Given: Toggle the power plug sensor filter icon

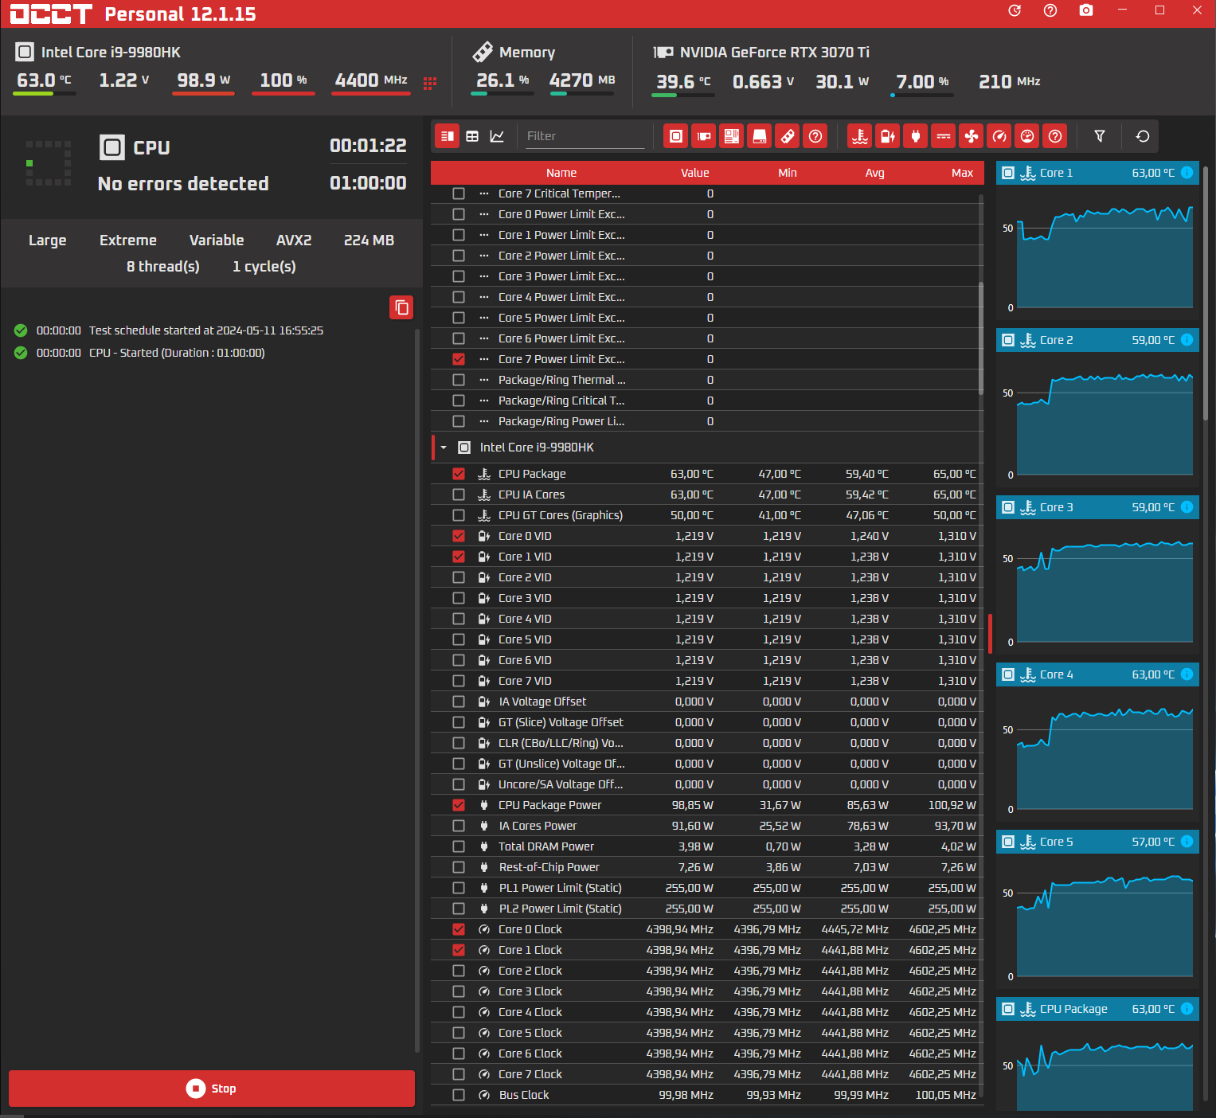Looking at the screenshot, I should click(916, 136).
